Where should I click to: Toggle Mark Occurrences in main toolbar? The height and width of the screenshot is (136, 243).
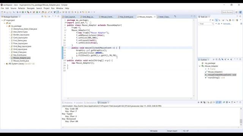pyautogui.click(x=57, y=12)
